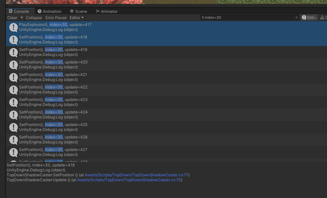Toggle info messages 999+ filter
Image resolution: width=327 pixels, height=198 pixels.
coord(309,18)
